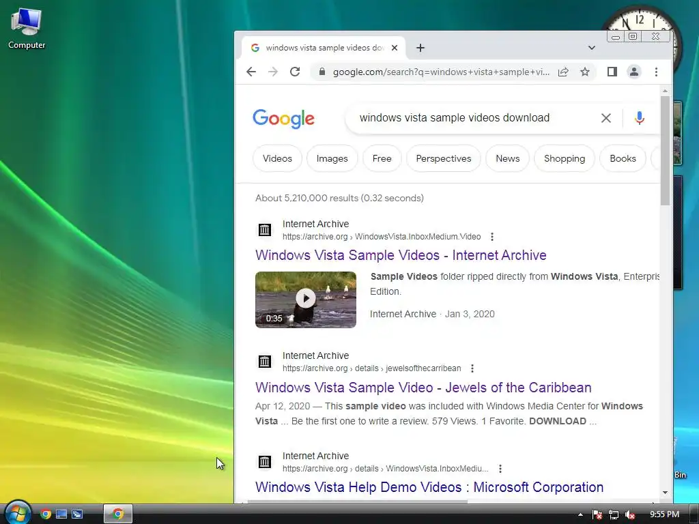The width and height of the screenshot is (699, 524).
Task: Click the scrollbar up arrow
Action: (x=665, y=91)
